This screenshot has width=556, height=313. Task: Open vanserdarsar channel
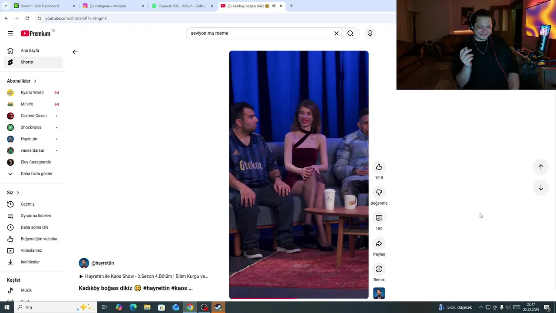click(33, 150)
